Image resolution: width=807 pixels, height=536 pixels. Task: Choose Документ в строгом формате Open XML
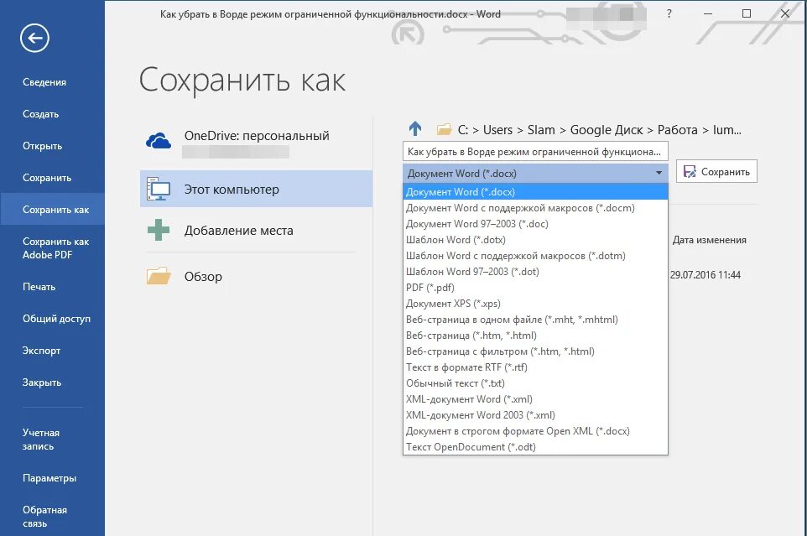coord(535,431)
